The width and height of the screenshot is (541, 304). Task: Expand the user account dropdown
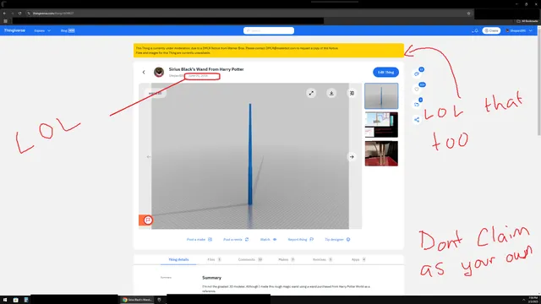click(519, 30)
